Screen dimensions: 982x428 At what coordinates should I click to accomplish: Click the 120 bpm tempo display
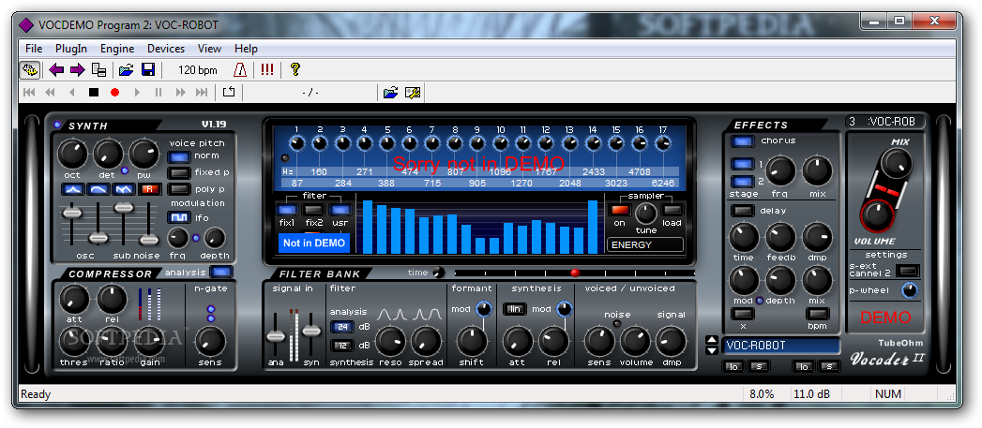click(197, 70)
